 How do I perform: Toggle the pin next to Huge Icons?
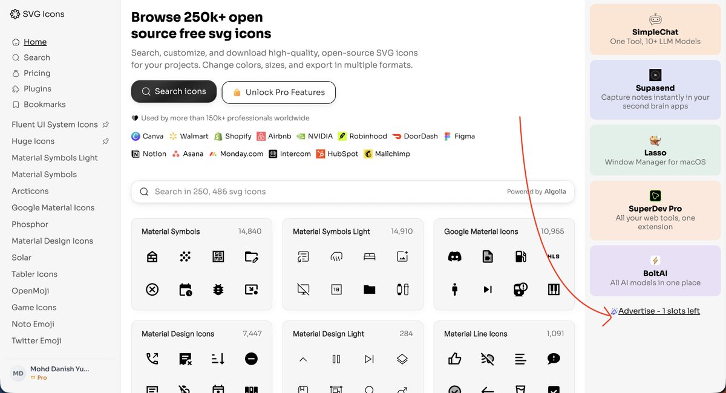point(105,141)
